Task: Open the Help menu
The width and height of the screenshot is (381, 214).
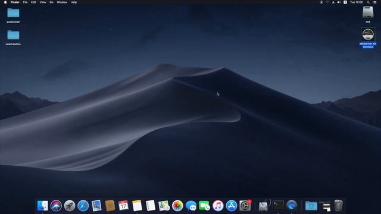Action: click(74, 2)
